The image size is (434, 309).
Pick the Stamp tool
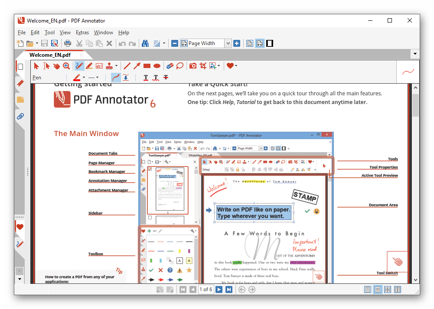(x=110, y=65)
